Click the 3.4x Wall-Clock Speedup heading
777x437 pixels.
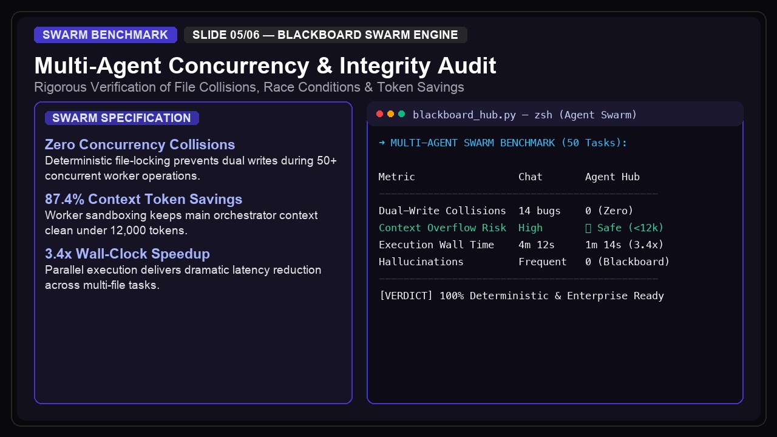tap(127, 254)
